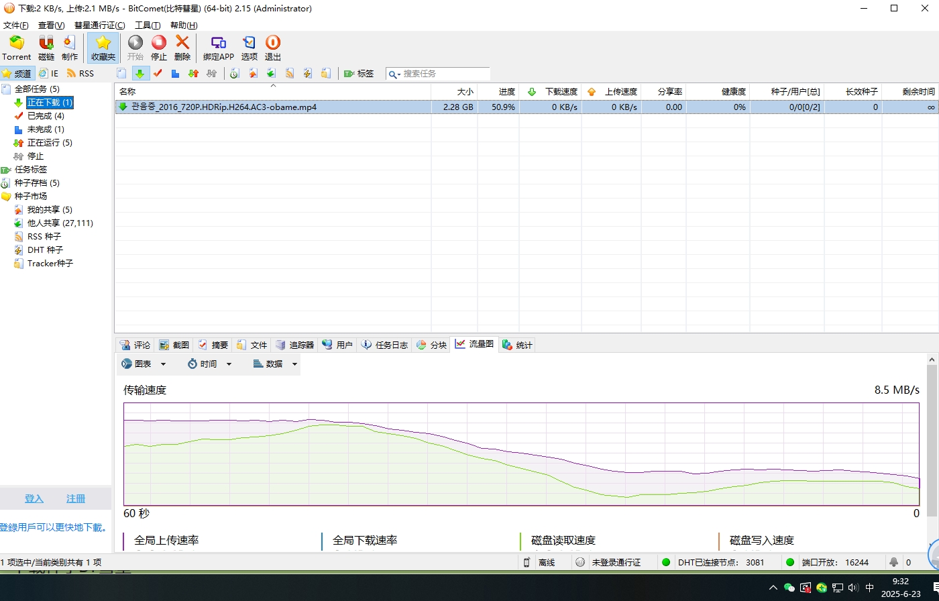Switch to the 文件 files tab in bottom panel
This screenshot has height=601, width=939.
tap(252, 345)
